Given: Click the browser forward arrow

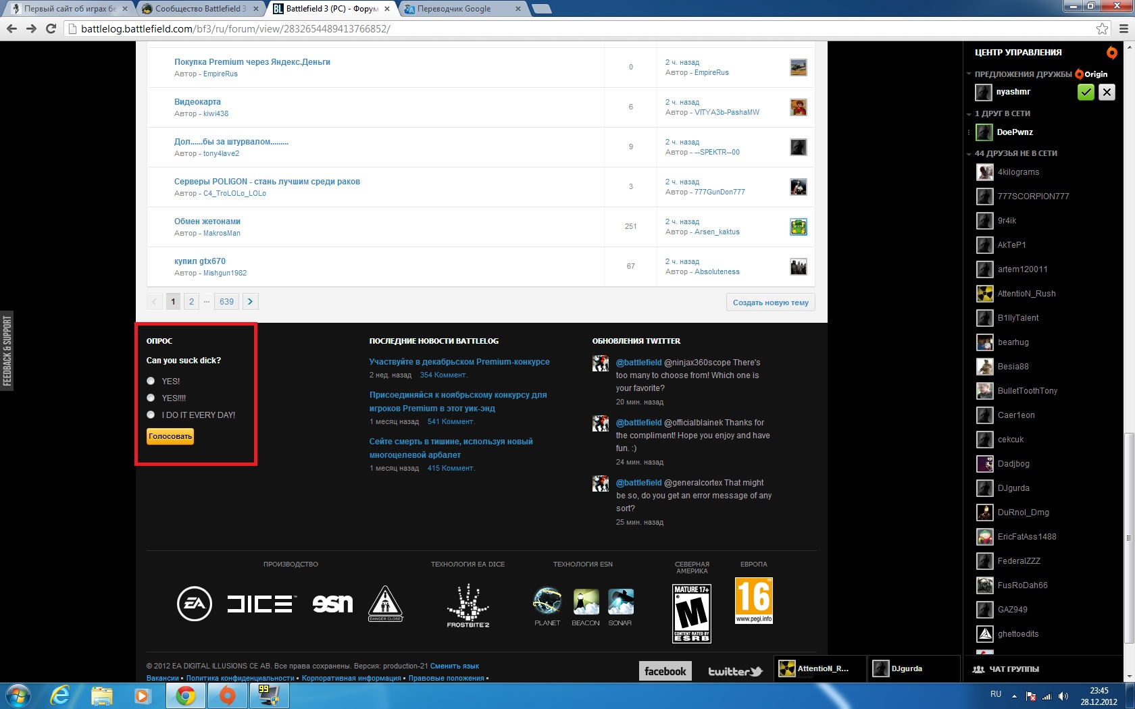Looking at the screenshot, I should pos(31,28).
